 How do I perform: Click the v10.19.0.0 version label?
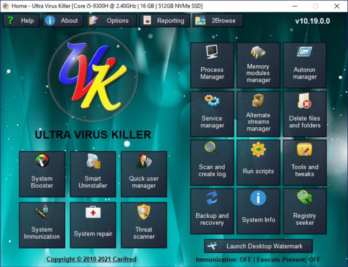pos(312,21)
